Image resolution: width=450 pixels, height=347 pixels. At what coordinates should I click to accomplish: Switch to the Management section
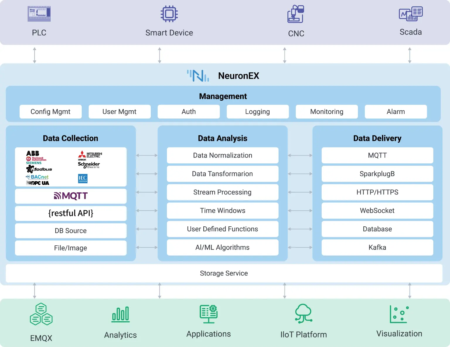tap(223, 96)
